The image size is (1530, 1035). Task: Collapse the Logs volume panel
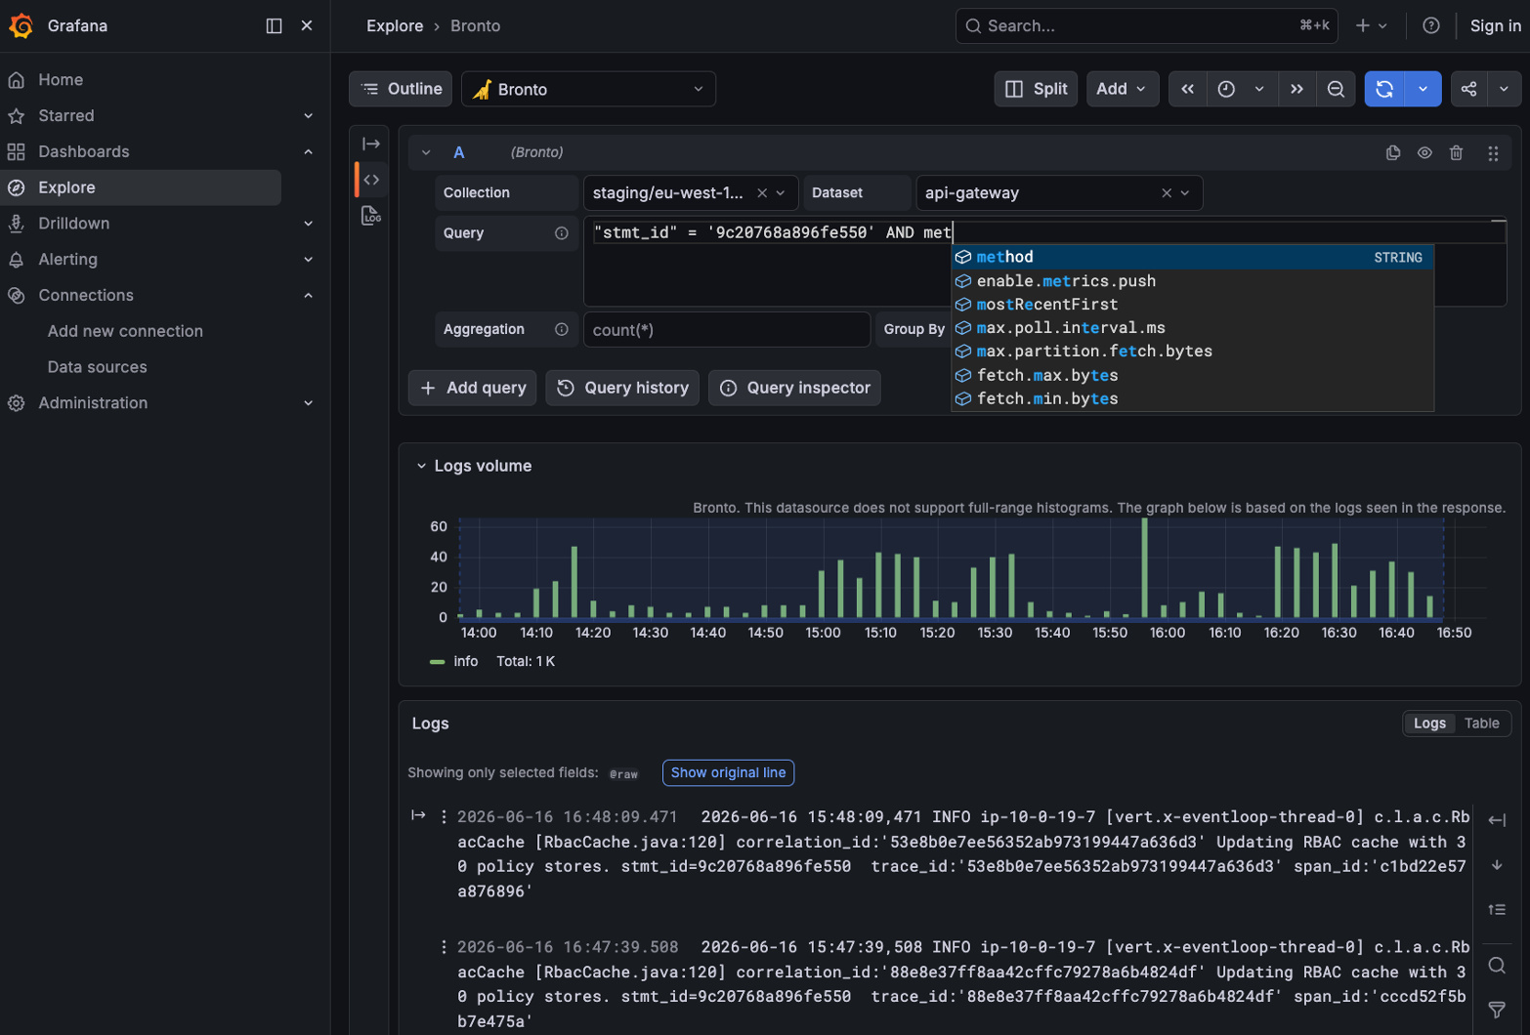421,467
